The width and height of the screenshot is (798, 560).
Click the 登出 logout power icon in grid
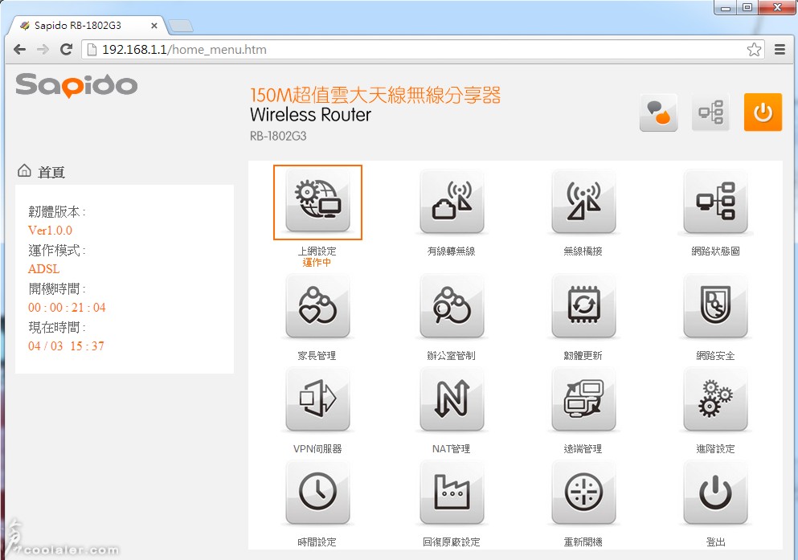click(x=715, y=493)
